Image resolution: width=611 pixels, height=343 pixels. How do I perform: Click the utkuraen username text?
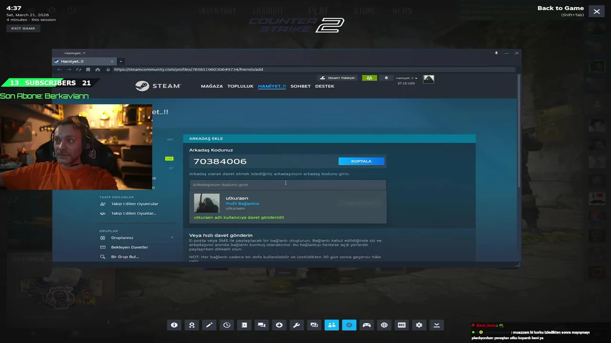(x=237, y=198)
